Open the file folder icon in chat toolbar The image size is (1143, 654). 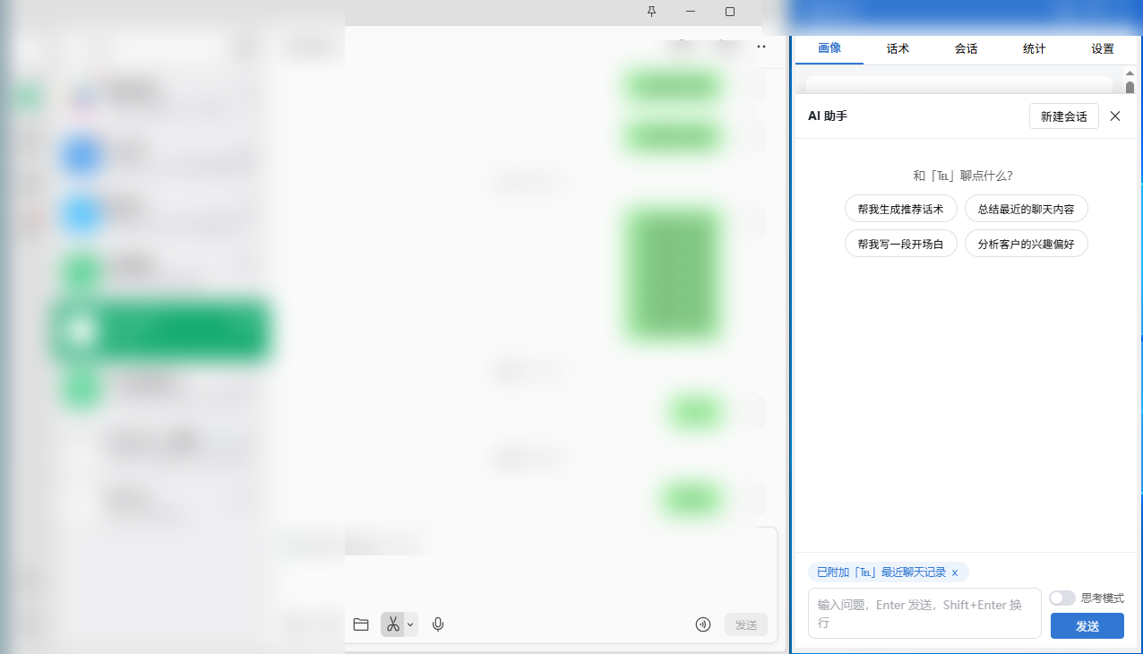click(361, 624)
